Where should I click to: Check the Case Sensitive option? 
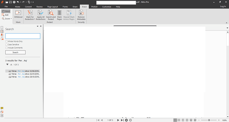pyautogui.click(x=6, y=45)
